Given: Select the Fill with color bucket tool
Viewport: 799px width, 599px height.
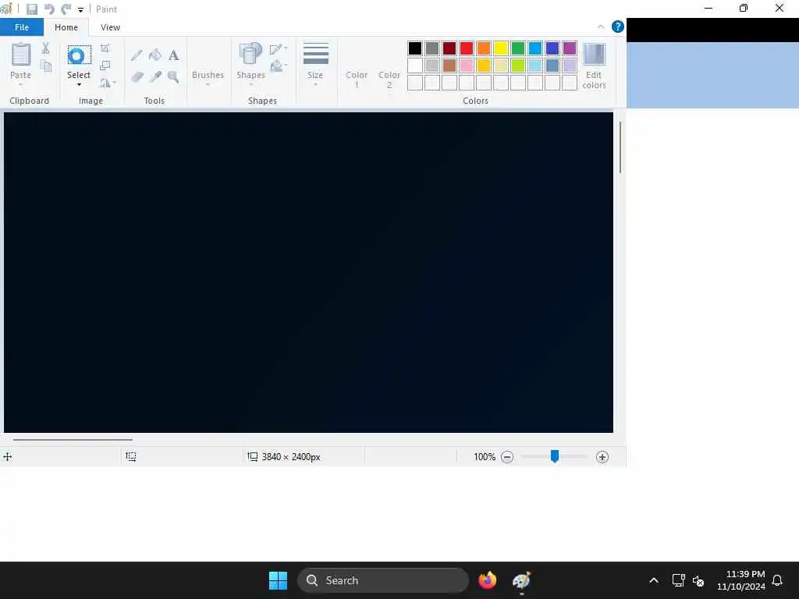Looking at the screenshot, I should pyautogui.click(x=155, y=55).
